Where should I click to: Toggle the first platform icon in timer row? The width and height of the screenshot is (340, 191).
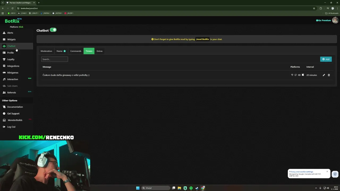click(292, 75)
